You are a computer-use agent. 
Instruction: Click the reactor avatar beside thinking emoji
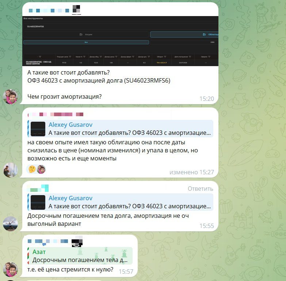(x=41, y=169)
